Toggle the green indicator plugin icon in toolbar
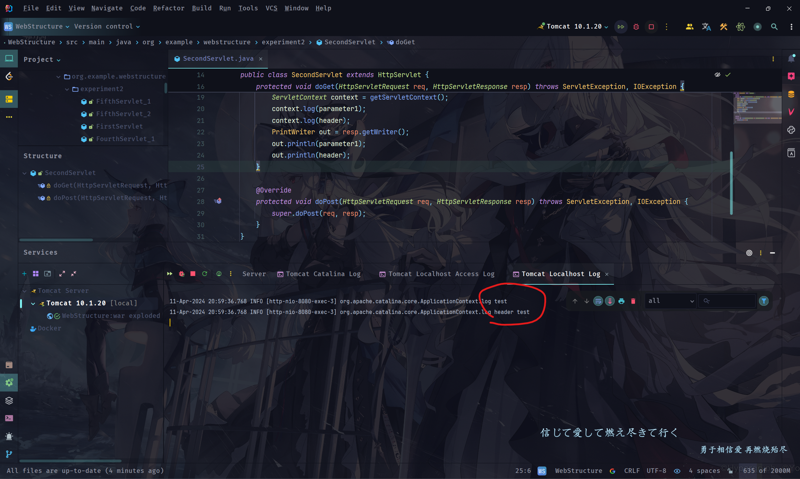Viewport: 800px width, 479px height. pos(757,27)
